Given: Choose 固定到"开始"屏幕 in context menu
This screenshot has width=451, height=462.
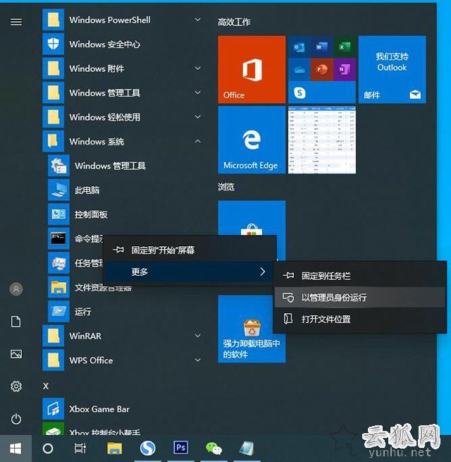Looking at the screenshot, I should 190,250.
